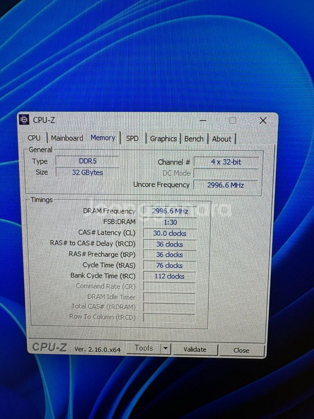The width and height of the screenshot is (314, 419).
Task: Open the Mainboard tab
Action: point(67,138)
